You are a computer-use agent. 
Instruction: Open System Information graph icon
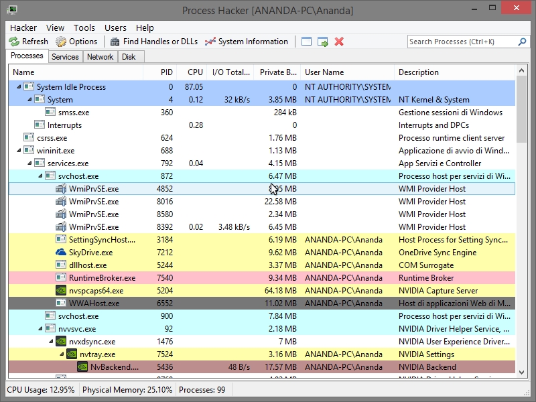pyautogui.click(x=210, y=42)
